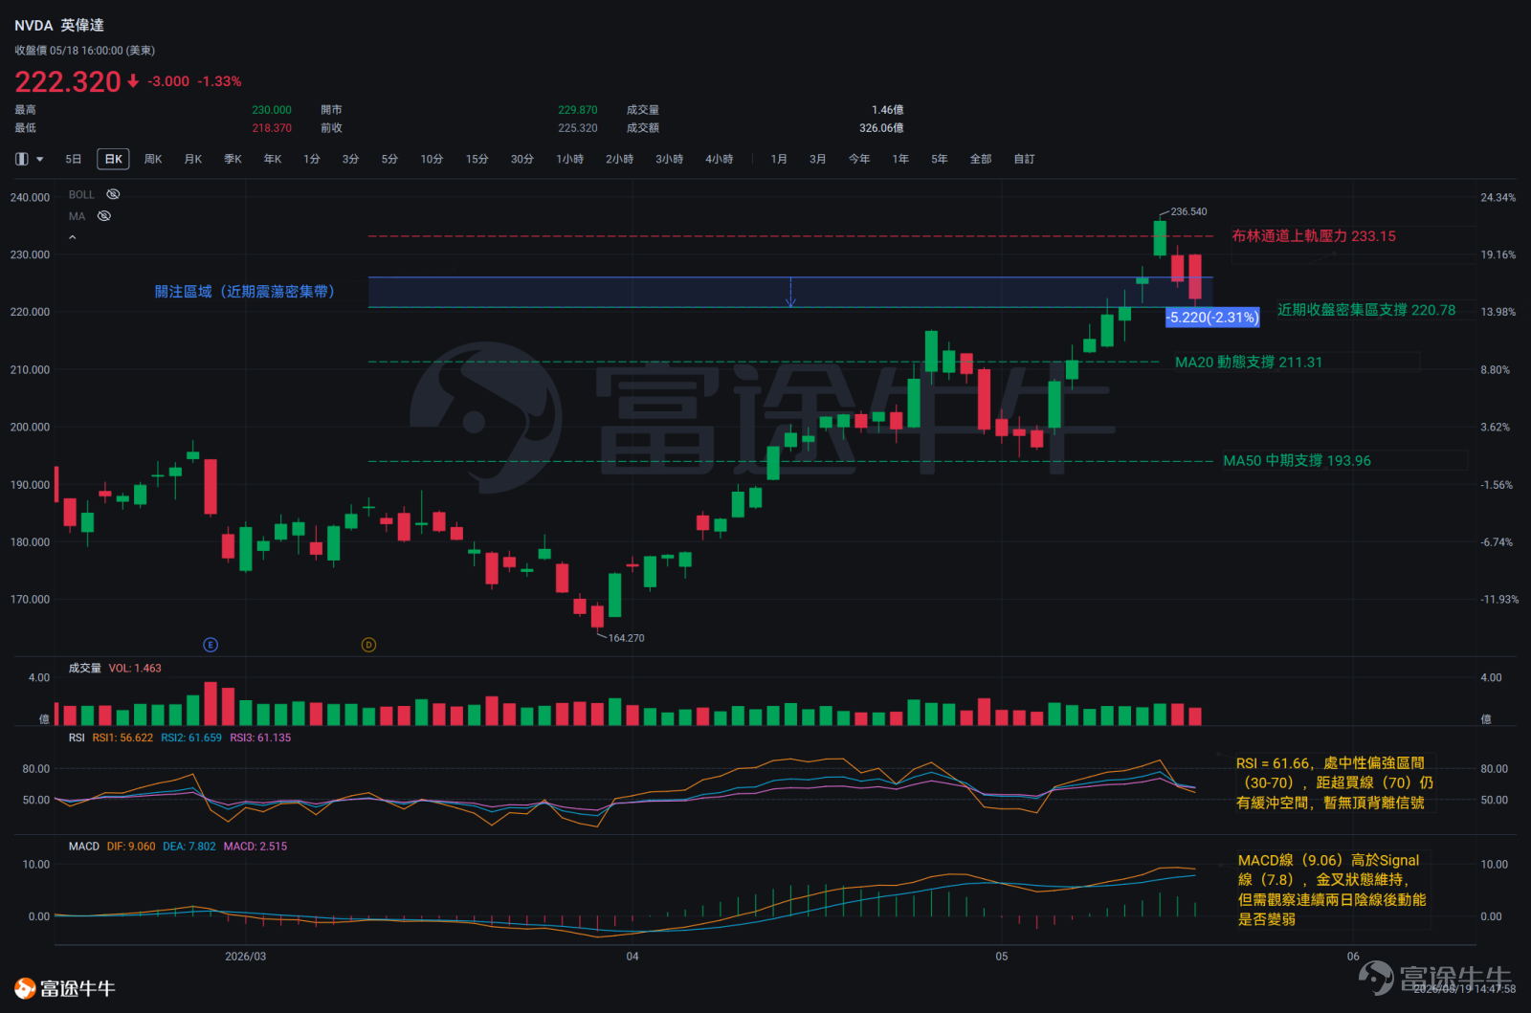Click the last price 222.320
The width and height of the screenshot is (1531, 1013).
pyautogui.click(x=68, y=81)
